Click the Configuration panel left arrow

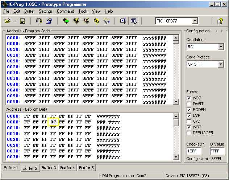(217, 31)
